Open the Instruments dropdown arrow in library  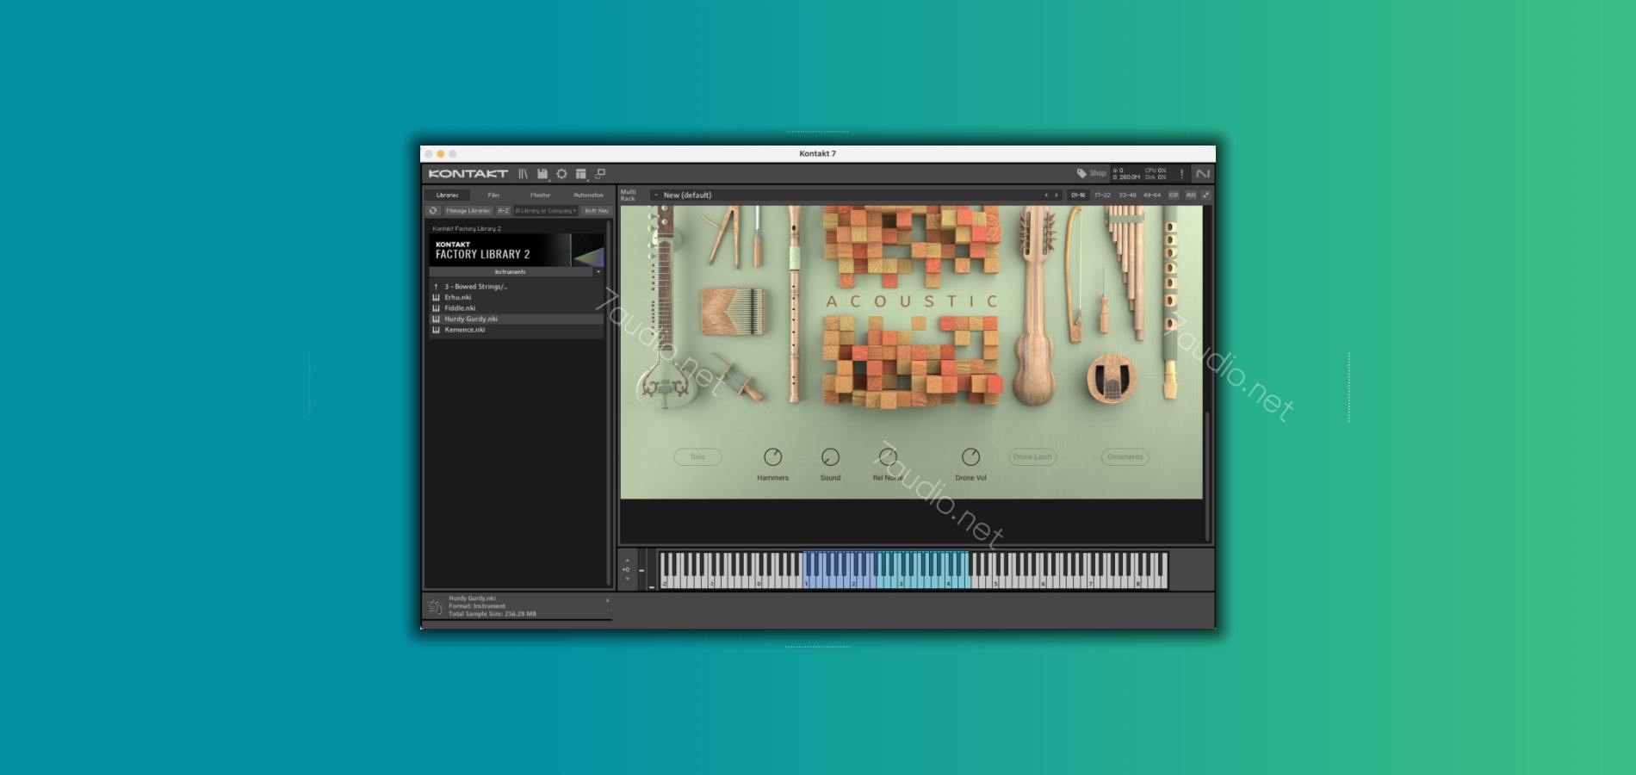click(x=598, y=272)
